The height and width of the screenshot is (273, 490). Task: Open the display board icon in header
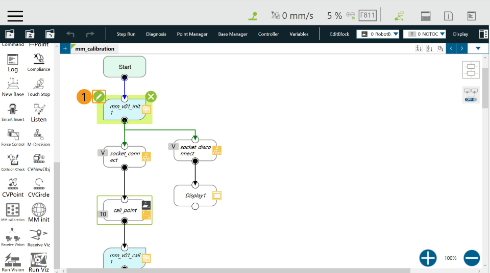471,16
